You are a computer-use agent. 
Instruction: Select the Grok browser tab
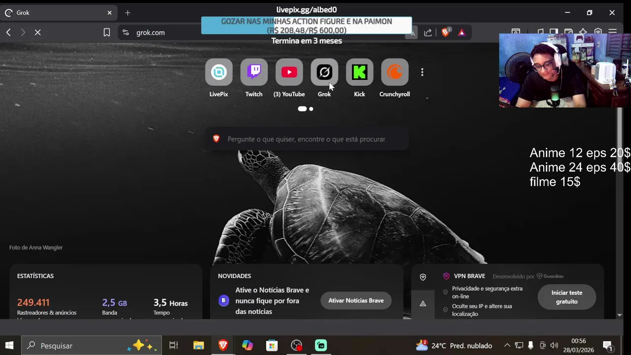[x=58, y=13]
